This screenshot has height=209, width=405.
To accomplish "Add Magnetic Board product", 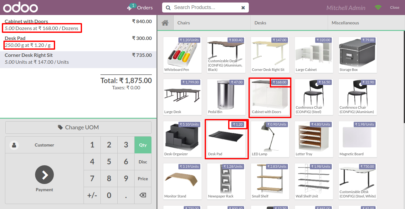I will click(x=358, y=139).
